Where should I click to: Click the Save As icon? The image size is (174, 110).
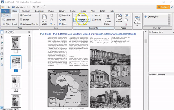[13, 7]
